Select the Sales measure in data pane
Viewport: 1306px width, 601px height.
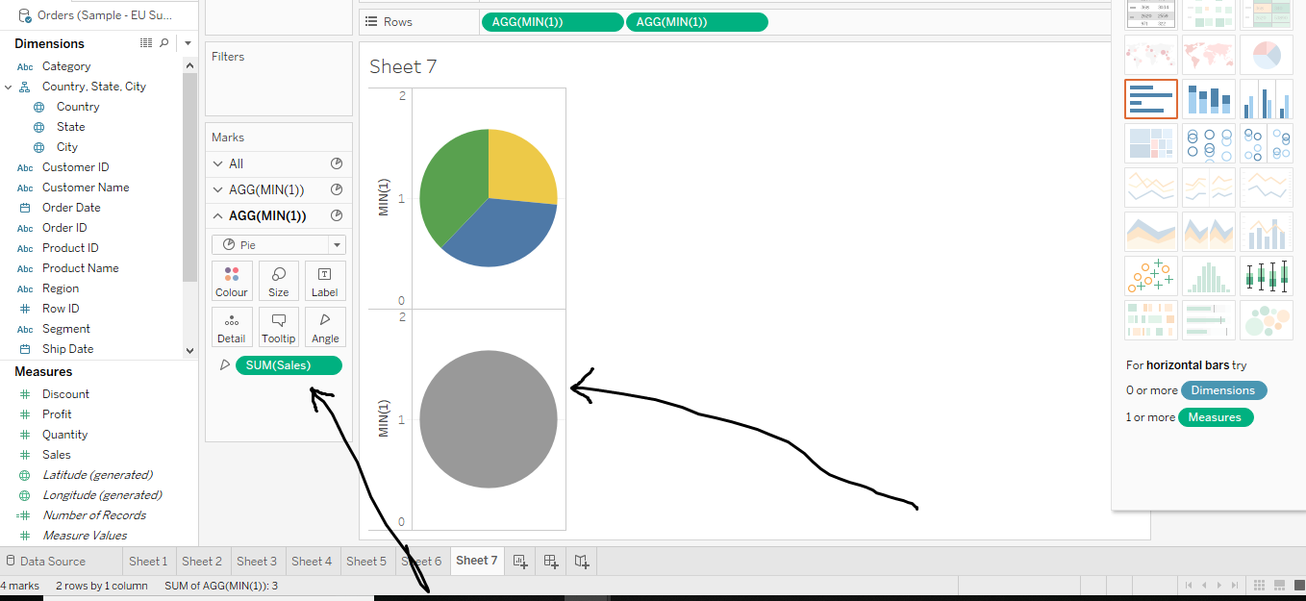click(56, 455)
